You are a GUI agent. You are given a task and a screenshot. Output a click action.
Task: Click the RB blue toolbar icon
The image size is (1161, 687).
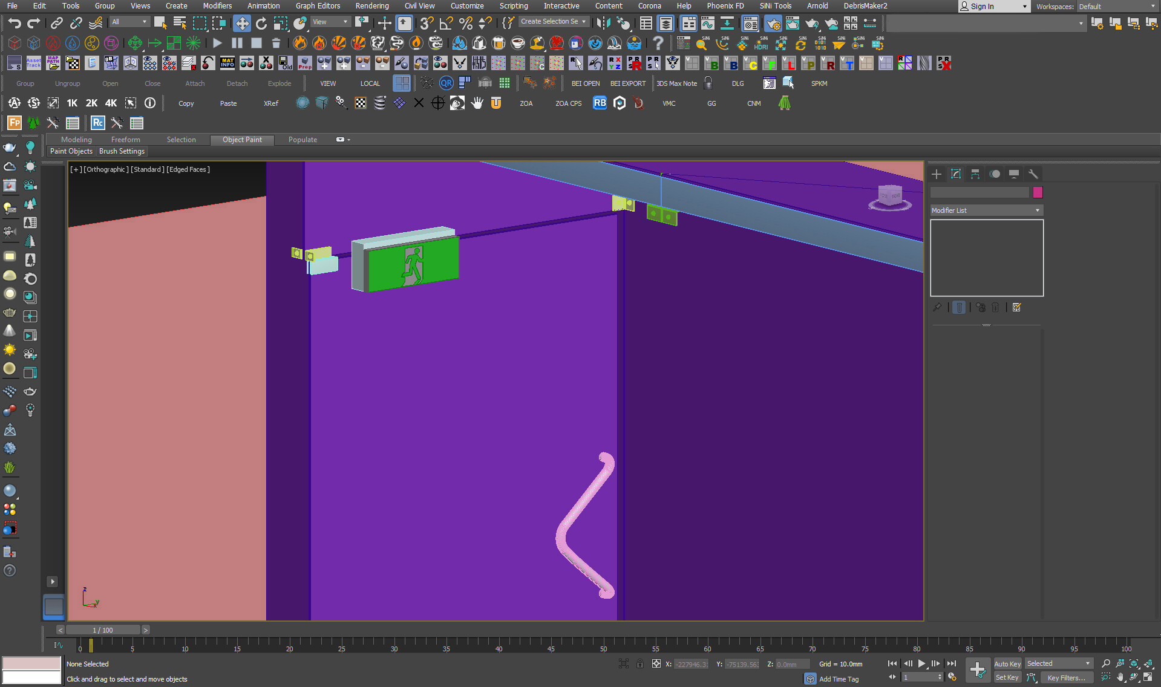point(599,103)
